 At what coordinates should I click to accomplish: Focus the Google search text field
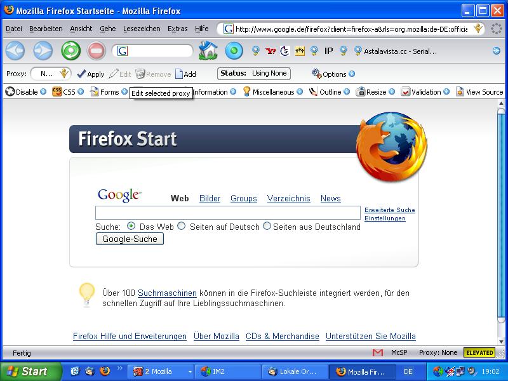pos(228,213)
